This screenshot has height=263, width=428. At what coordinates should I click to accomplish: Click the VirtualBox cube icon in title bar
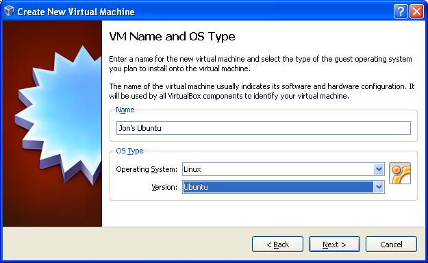coord(9,11)
